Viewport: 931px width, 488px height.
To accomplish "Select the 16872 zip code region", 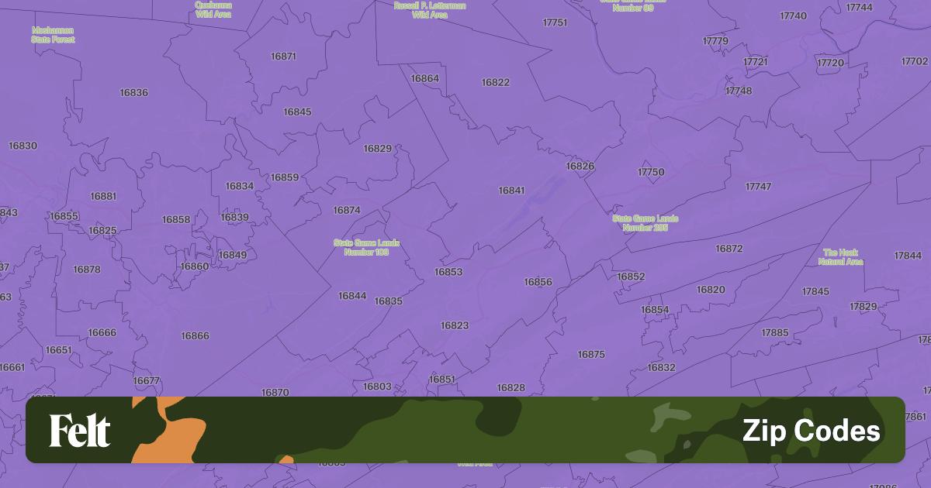I will pos(729,249).
